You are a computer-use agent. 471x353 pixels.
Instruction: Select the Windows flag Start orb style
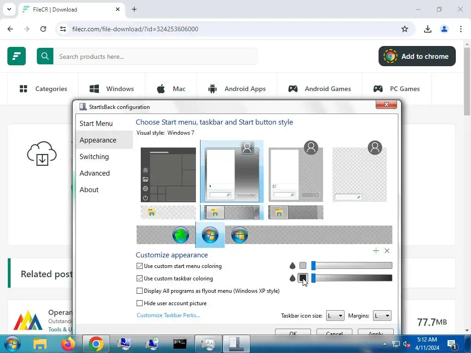pyautogui.click(x=239, y=235)
